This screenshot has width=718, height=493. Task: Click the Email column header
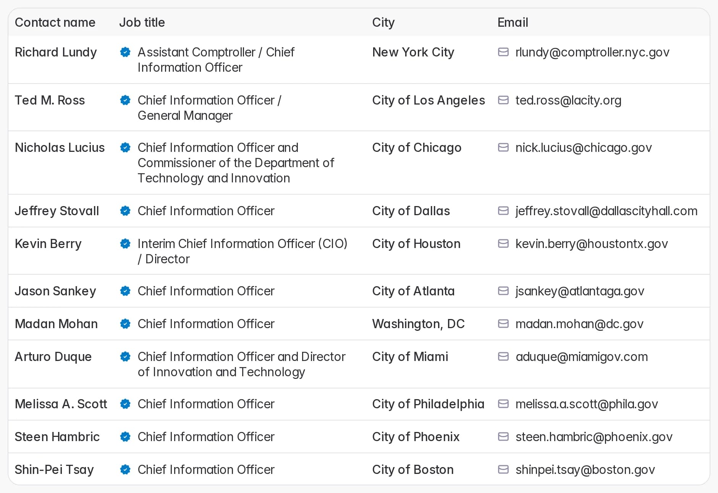click(x=513, y=23)
